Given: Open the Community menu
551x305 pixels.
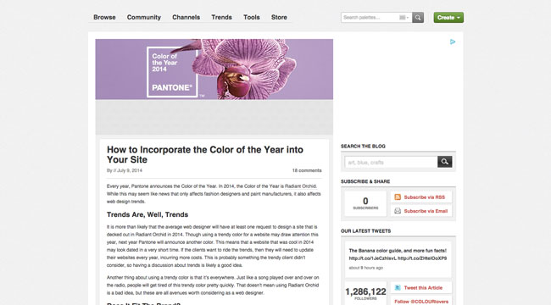Looking at the screenshot, I should pyautogui.click(x=144, y=17).
